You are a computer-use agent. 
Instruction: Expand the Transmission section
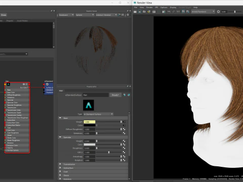pyautogui.click(x=60, y=164)
